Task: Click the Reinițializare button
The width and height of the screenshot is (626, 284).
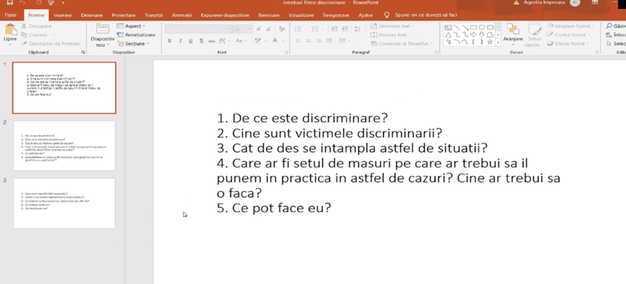Action: coord(136,35)
